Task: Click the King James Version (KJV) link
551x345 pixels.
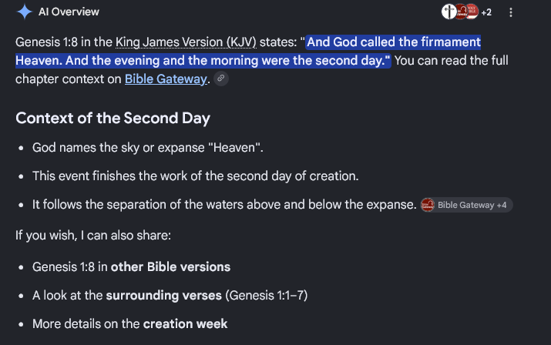Action: tap(186, 42)
